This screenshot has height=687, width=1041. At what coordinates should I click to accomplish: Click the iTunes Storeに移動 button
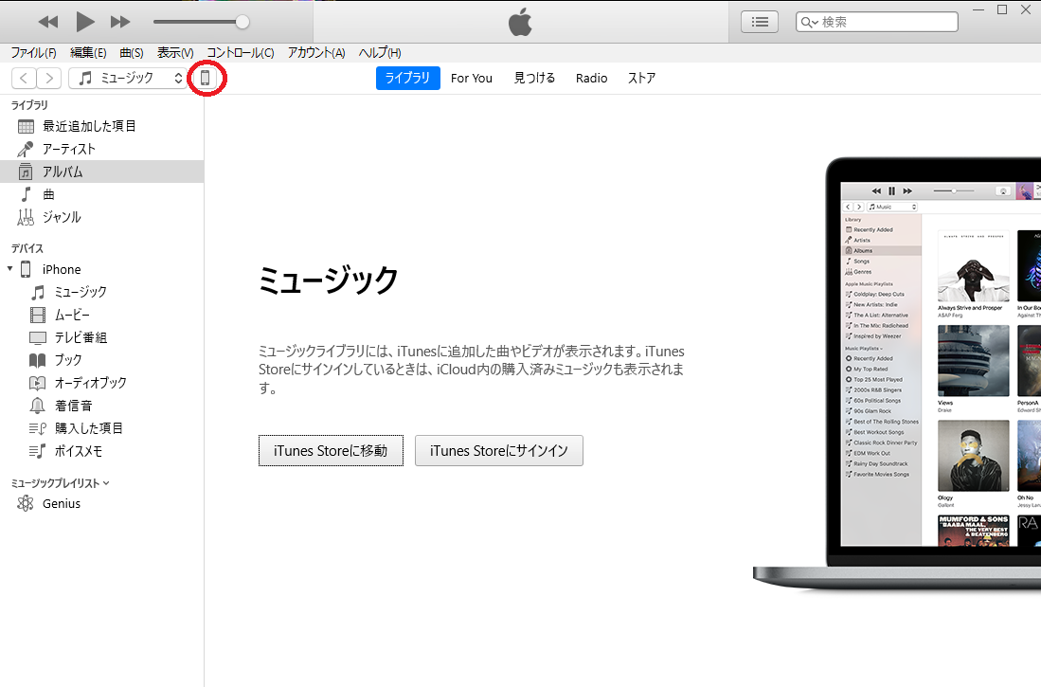tap(331, 450)
